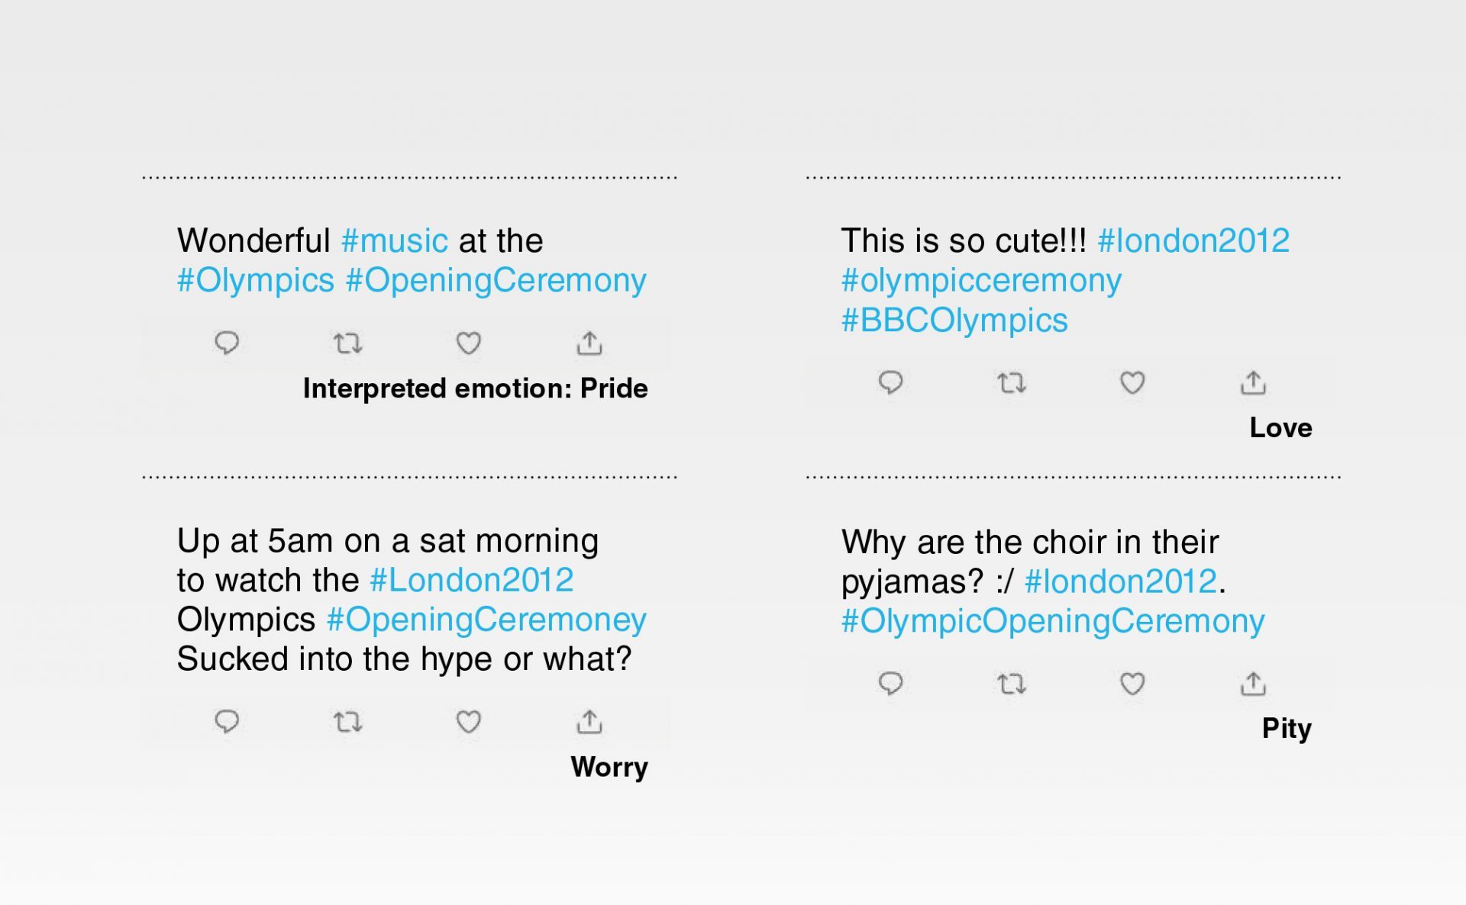Screen dimensions: 1466x905
Task: Retweet the 'This is so cute' tweet
Action: [1012, 382]
